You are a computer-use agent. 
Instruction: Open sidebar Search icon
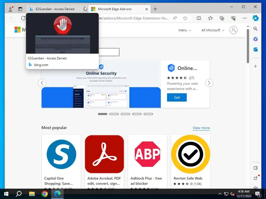click(256, 29)
